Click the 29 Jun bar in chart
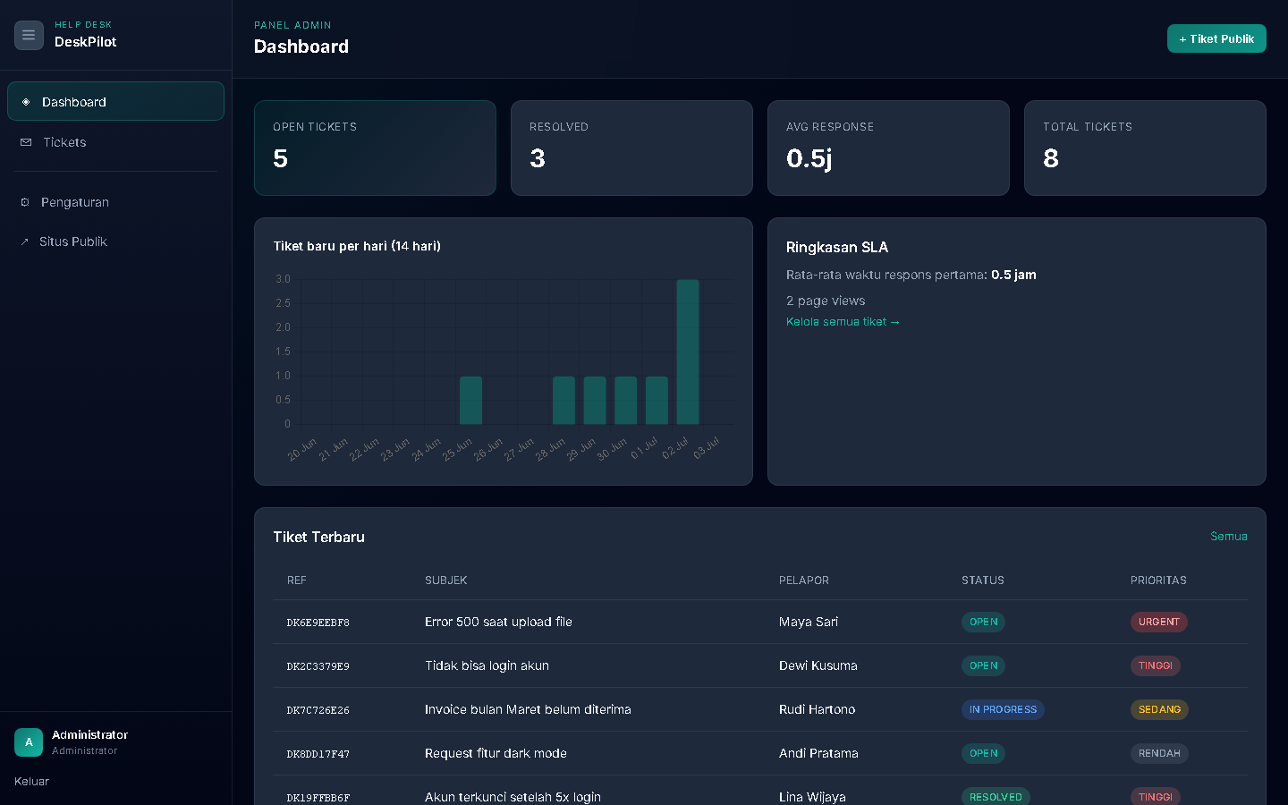 point(595,400)
